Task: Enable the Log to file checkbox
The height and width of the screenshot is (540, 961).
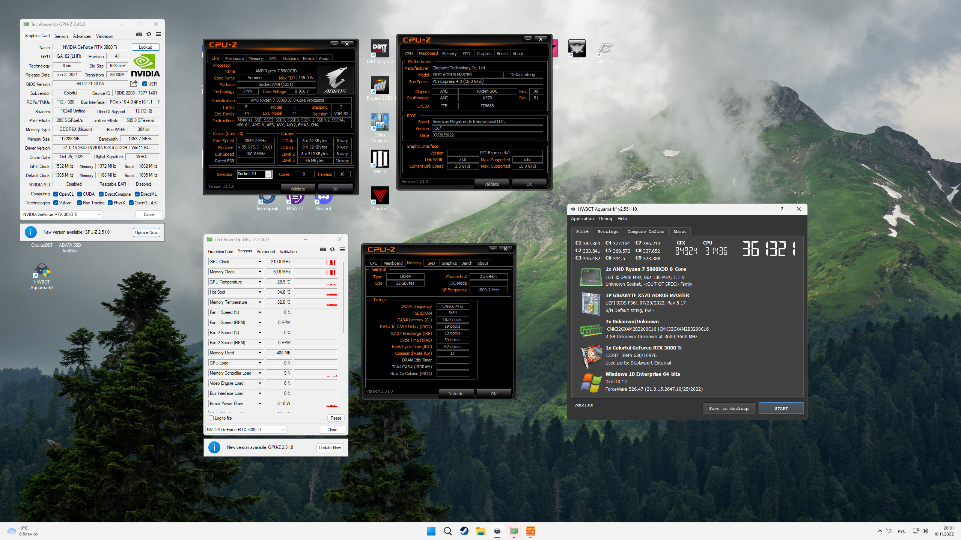Action: point(211,418)
